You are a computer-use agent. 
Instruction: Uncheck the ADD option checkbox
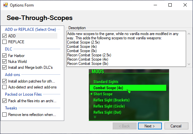[5, 36]
